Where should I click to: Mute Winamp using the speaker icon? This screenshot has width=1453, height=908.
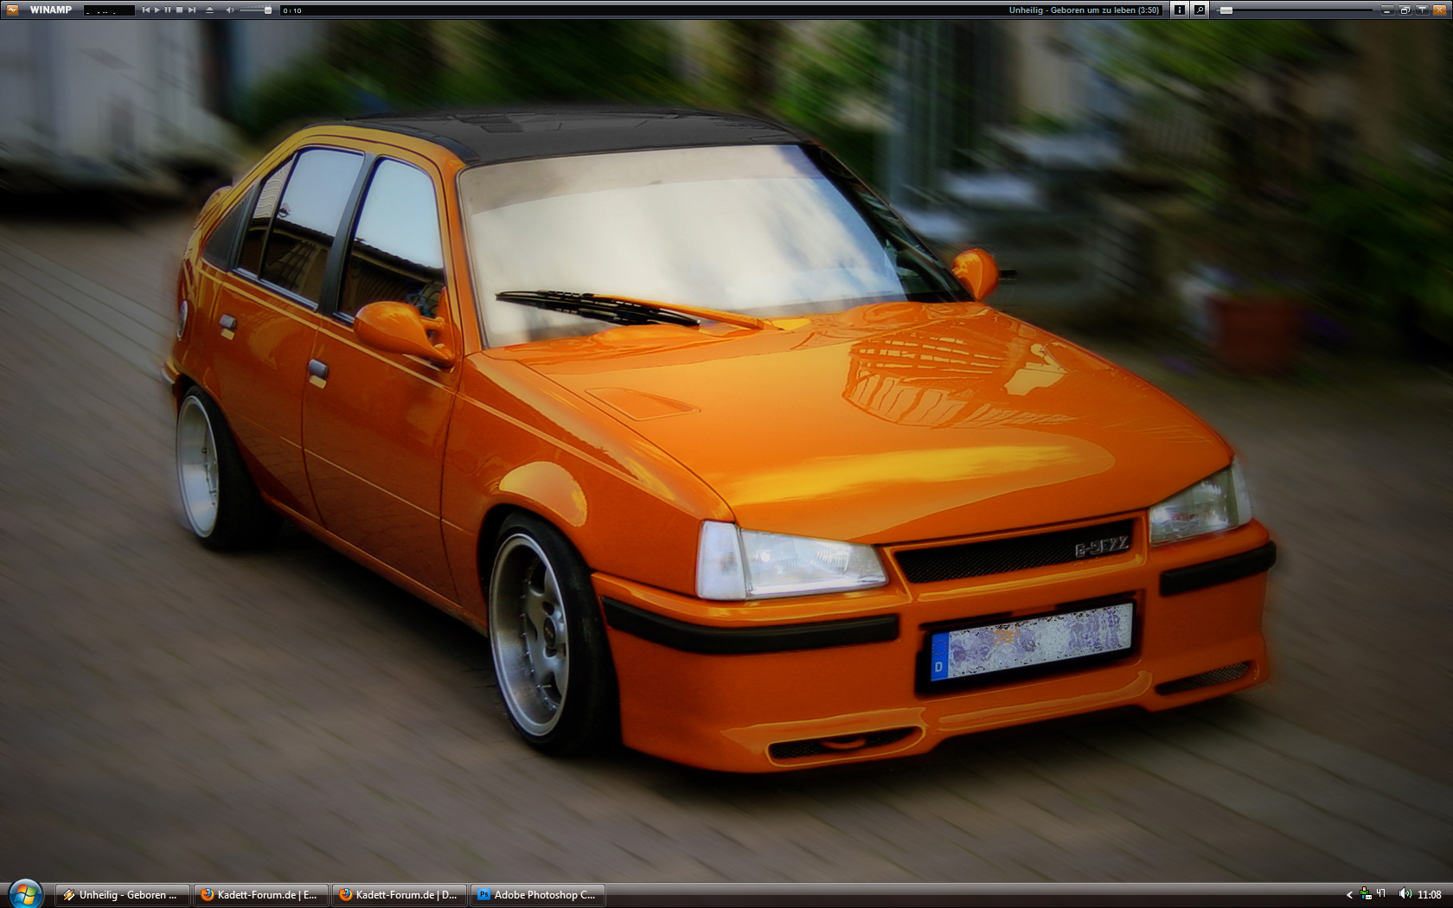230,10
